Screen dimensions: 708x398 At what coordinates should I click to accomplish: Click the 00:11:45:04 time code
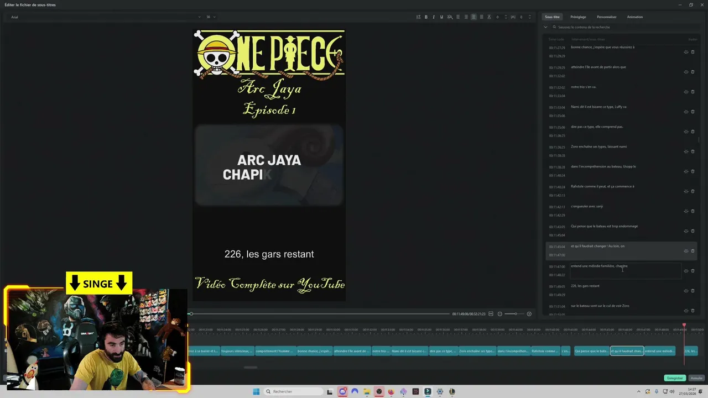557,247
